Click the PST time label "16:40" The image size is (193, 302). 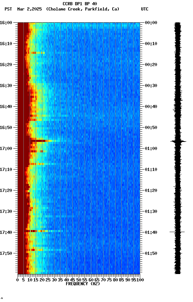(x=6, y=107)
